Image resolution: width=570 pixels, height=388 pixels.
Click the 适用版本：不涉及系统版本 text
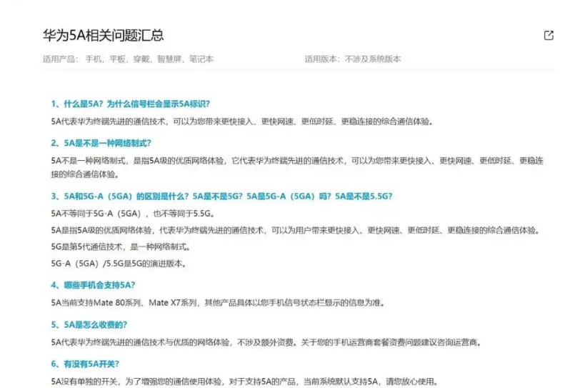(353, 59)
